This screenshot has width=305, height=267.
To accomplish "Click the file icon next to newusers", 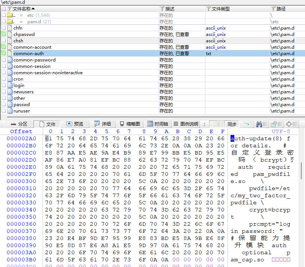I will pos(10,91).
